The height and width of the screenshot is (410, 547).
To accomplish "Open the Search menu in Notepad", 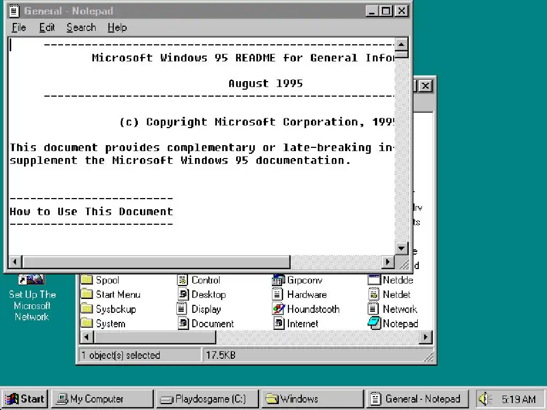I will pyautogui.click(x=81, y=28).
